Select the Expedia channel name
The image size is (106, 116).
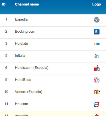pos(21,19)
